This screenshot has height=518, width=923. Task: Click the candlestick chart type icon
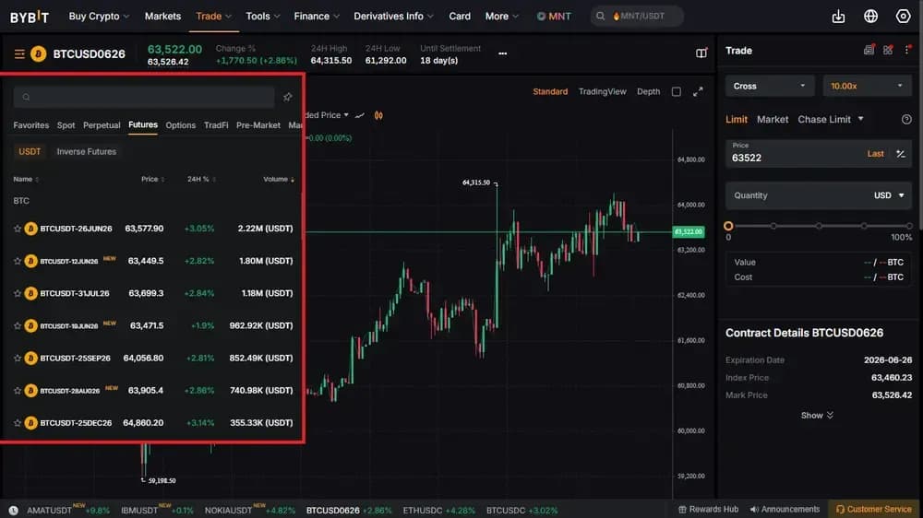click(378, 115)
